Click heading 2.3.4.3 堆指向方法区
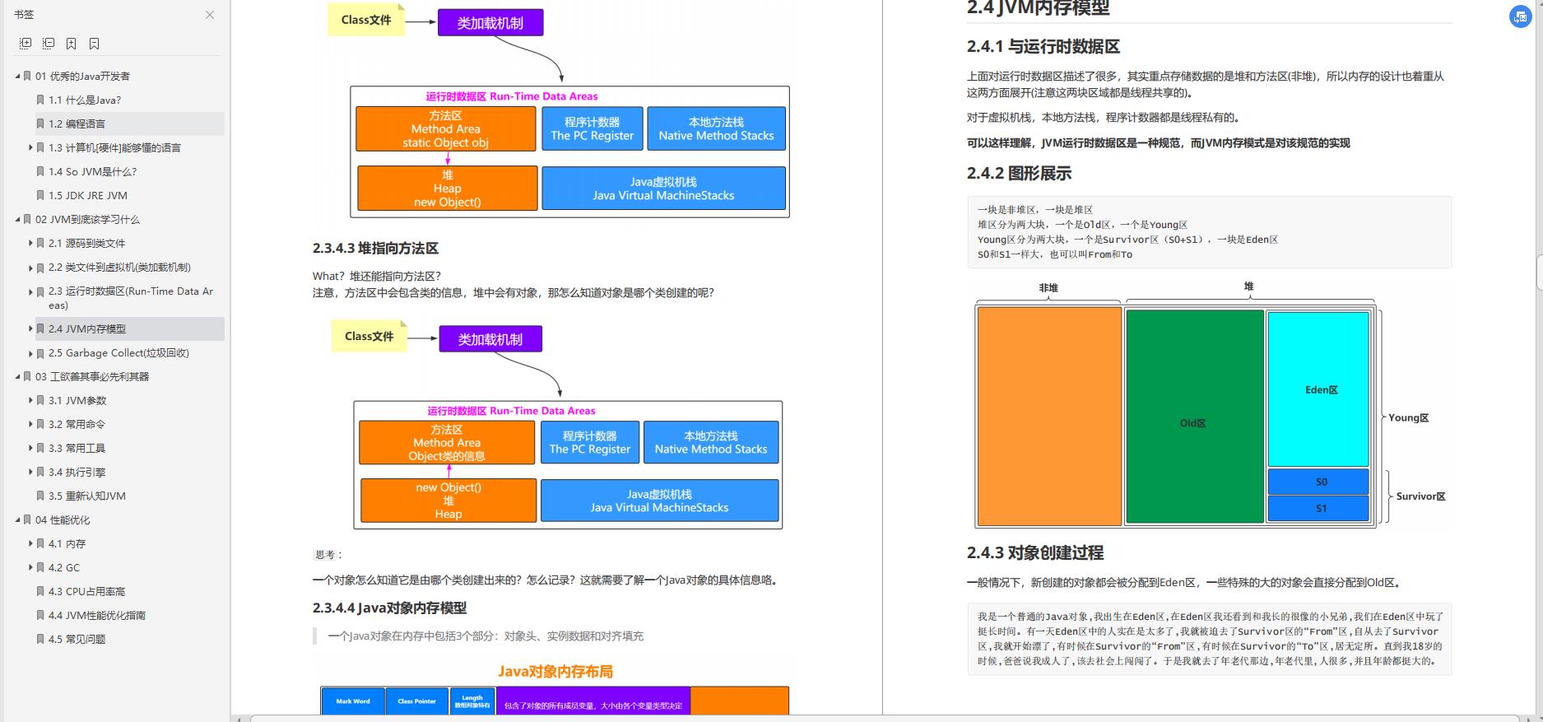 (x=375, y=248)
